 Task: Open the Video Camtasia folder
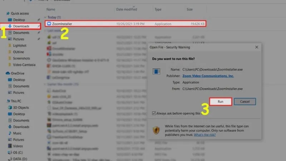click(x=24, y=65)
